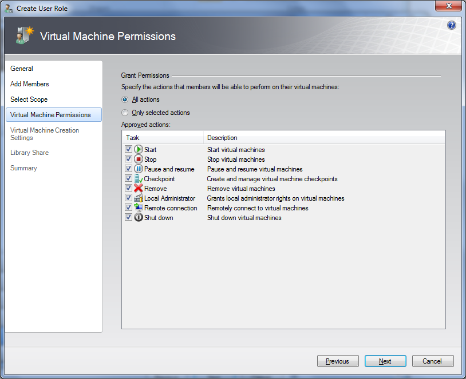Viewport: 466px width, 379px height.
Task: Toggle the Remote connection checkbox
Action: (128, 207)
